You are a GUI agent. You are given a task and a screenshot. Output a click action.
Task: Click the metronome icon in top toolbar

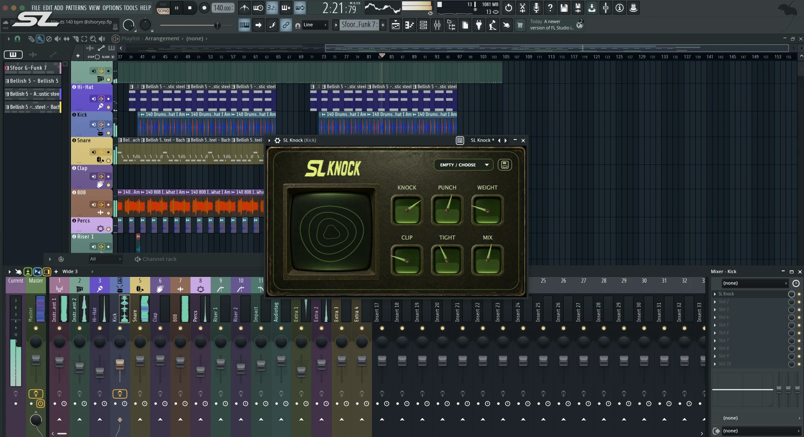244,8
